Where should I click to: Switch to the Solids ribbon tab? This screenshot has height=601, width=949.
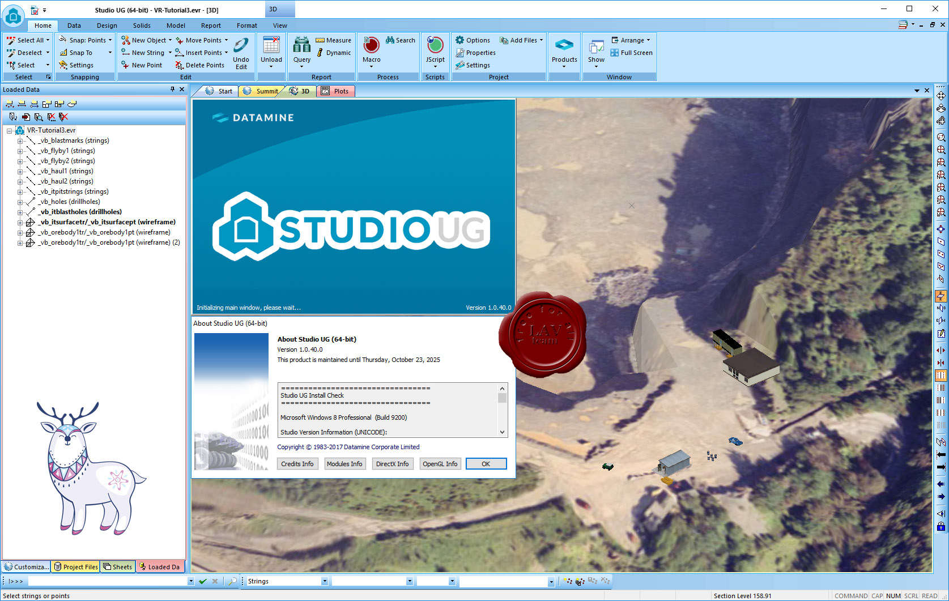[x=142, y=25]
